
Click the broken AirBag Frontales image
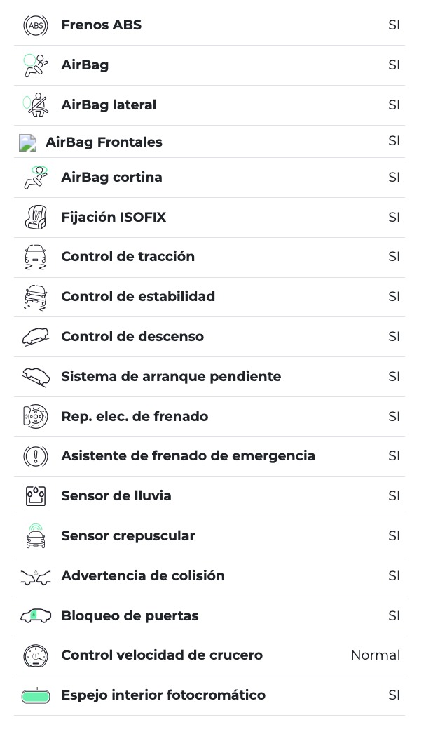pos(27,142)
